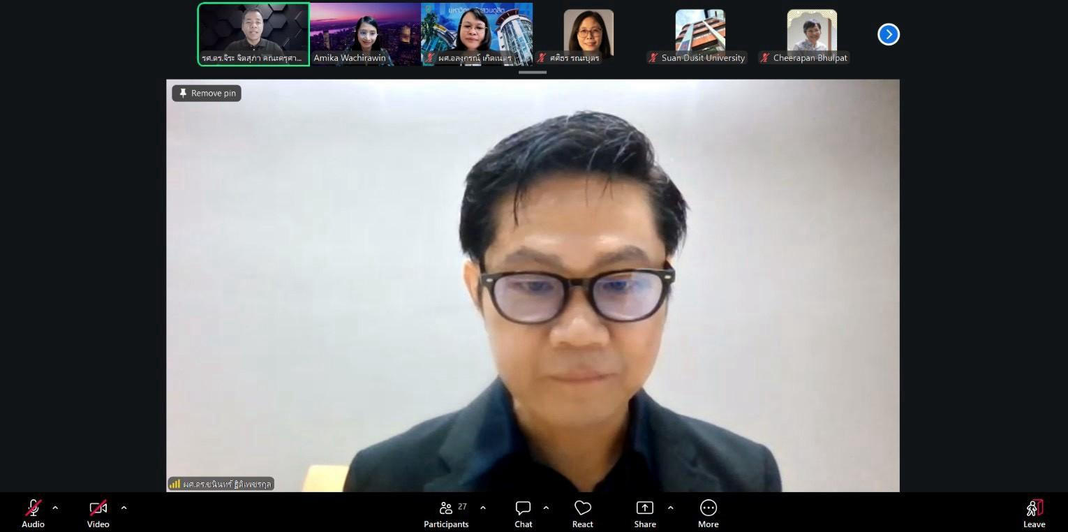Unmute using the Audio microphone icon
This screenshot has height=532, width=1068.
pyautogui.click(x=33, y=508)
